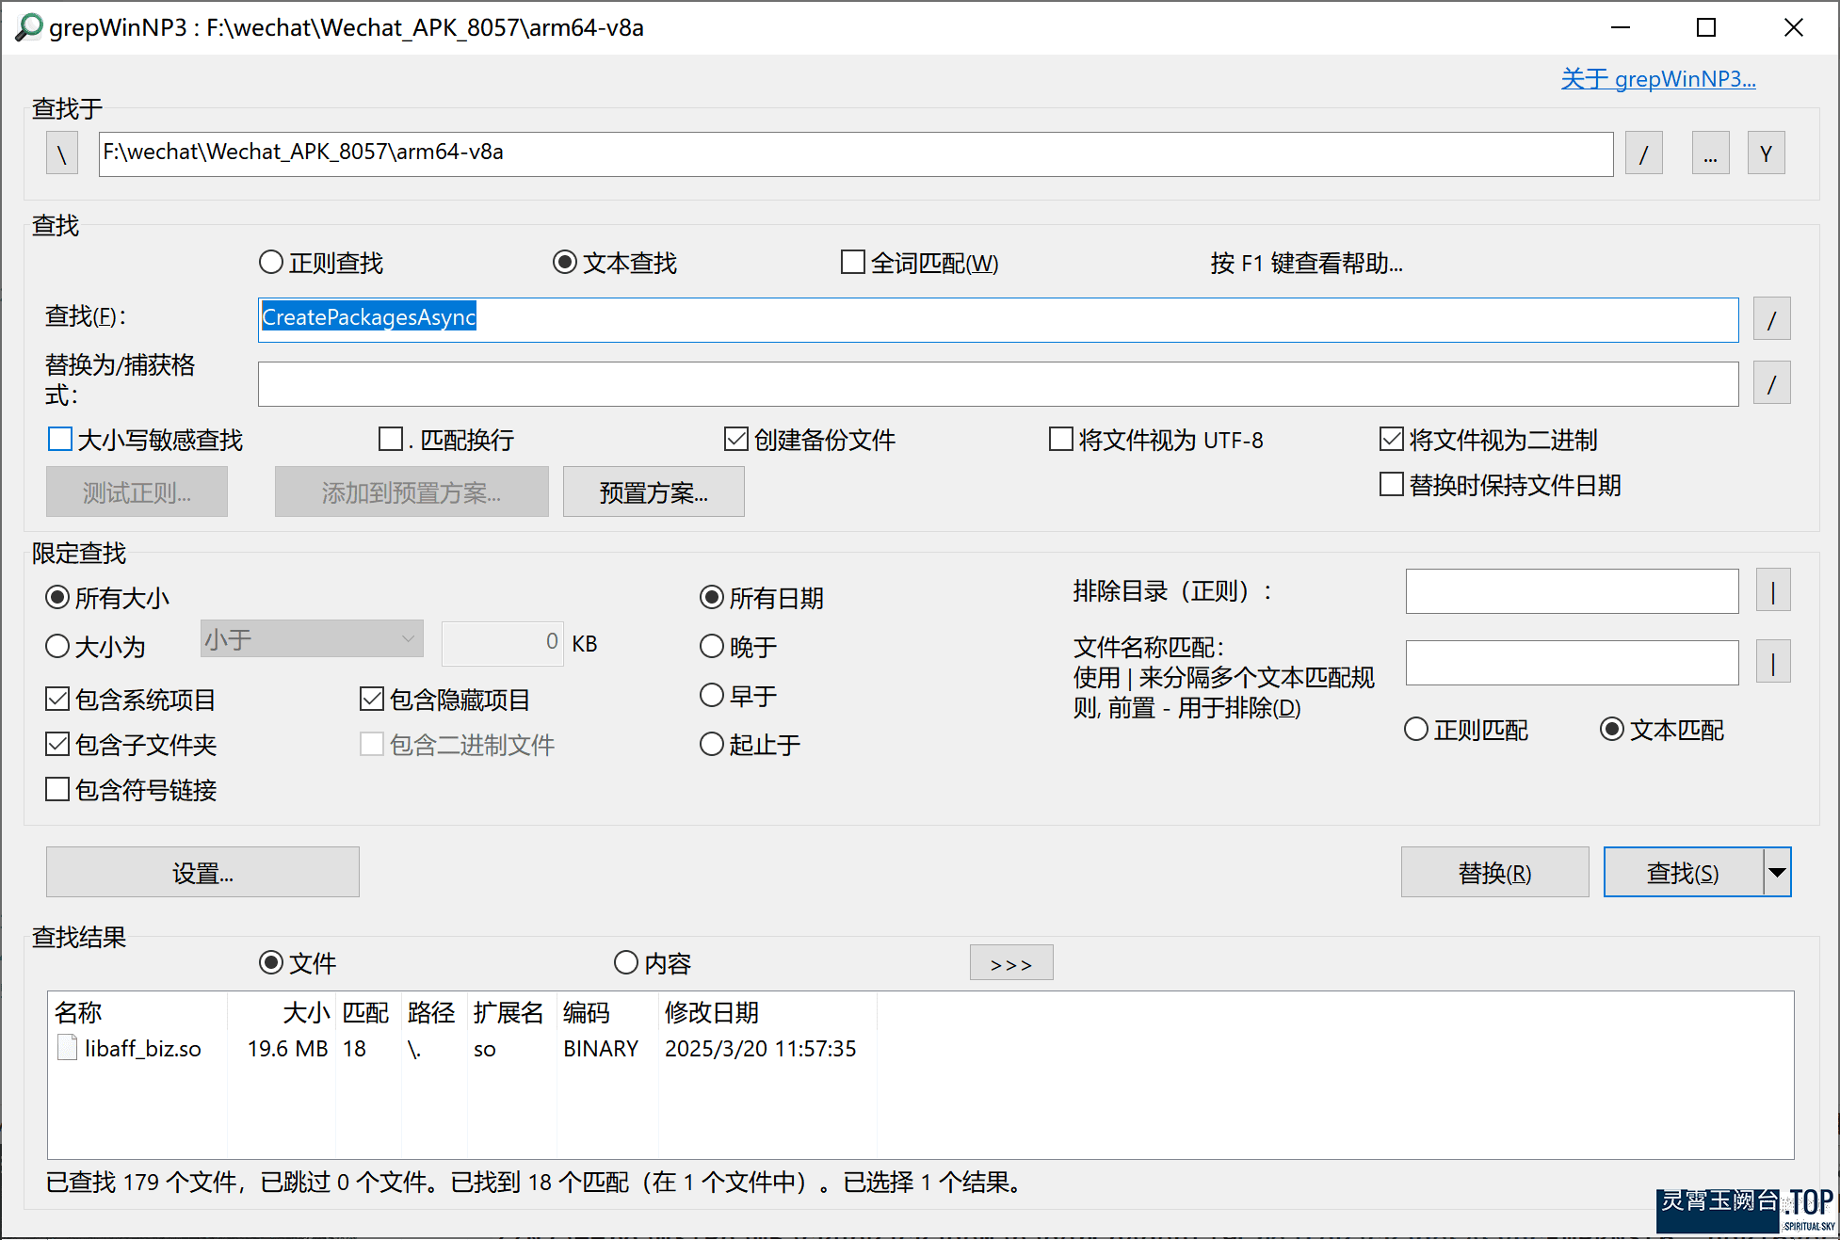Click the slash button beside the replace field
This screenshot has height=1240, width=1840.
pyautogui.click(x=1771, y=383)
